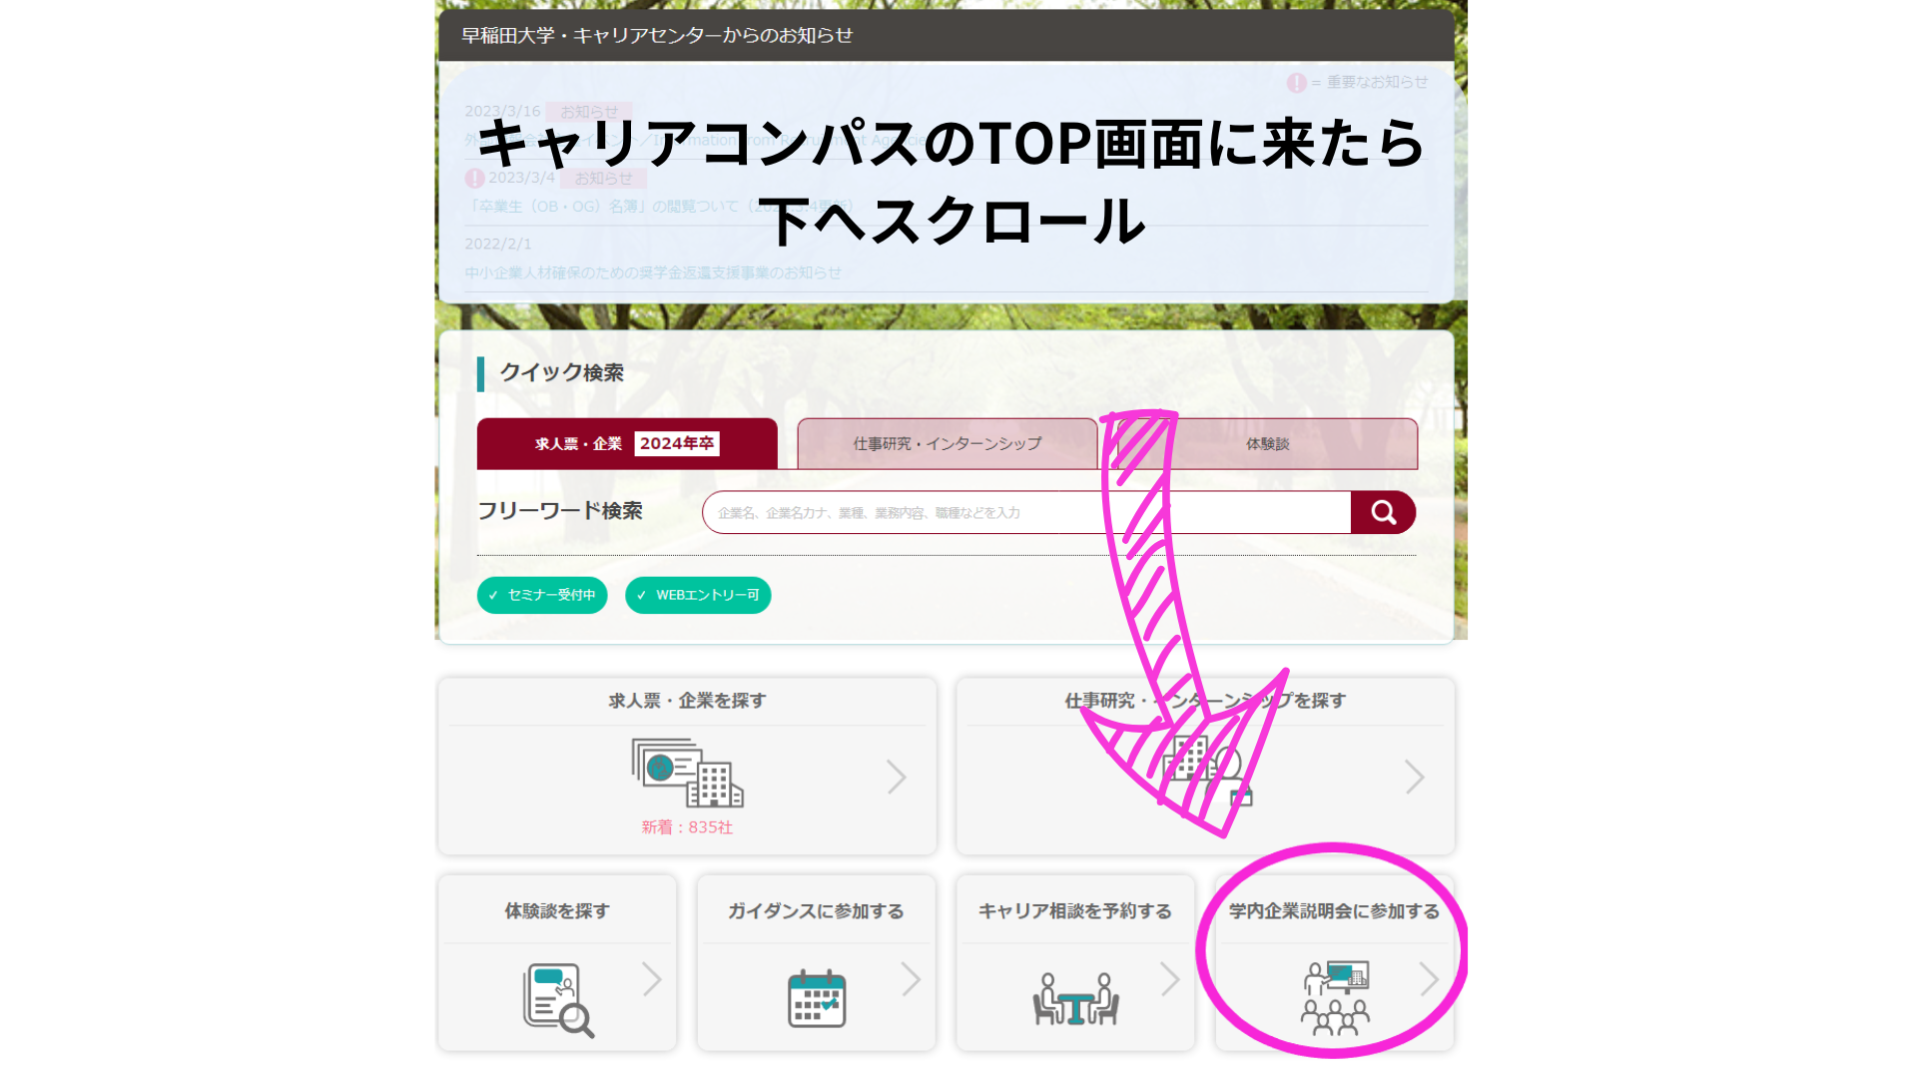The image size is (1917, 1078).
Task: Expand the 仕事研究・インターンシップを探す chevron
Action: click(1414, 777)
